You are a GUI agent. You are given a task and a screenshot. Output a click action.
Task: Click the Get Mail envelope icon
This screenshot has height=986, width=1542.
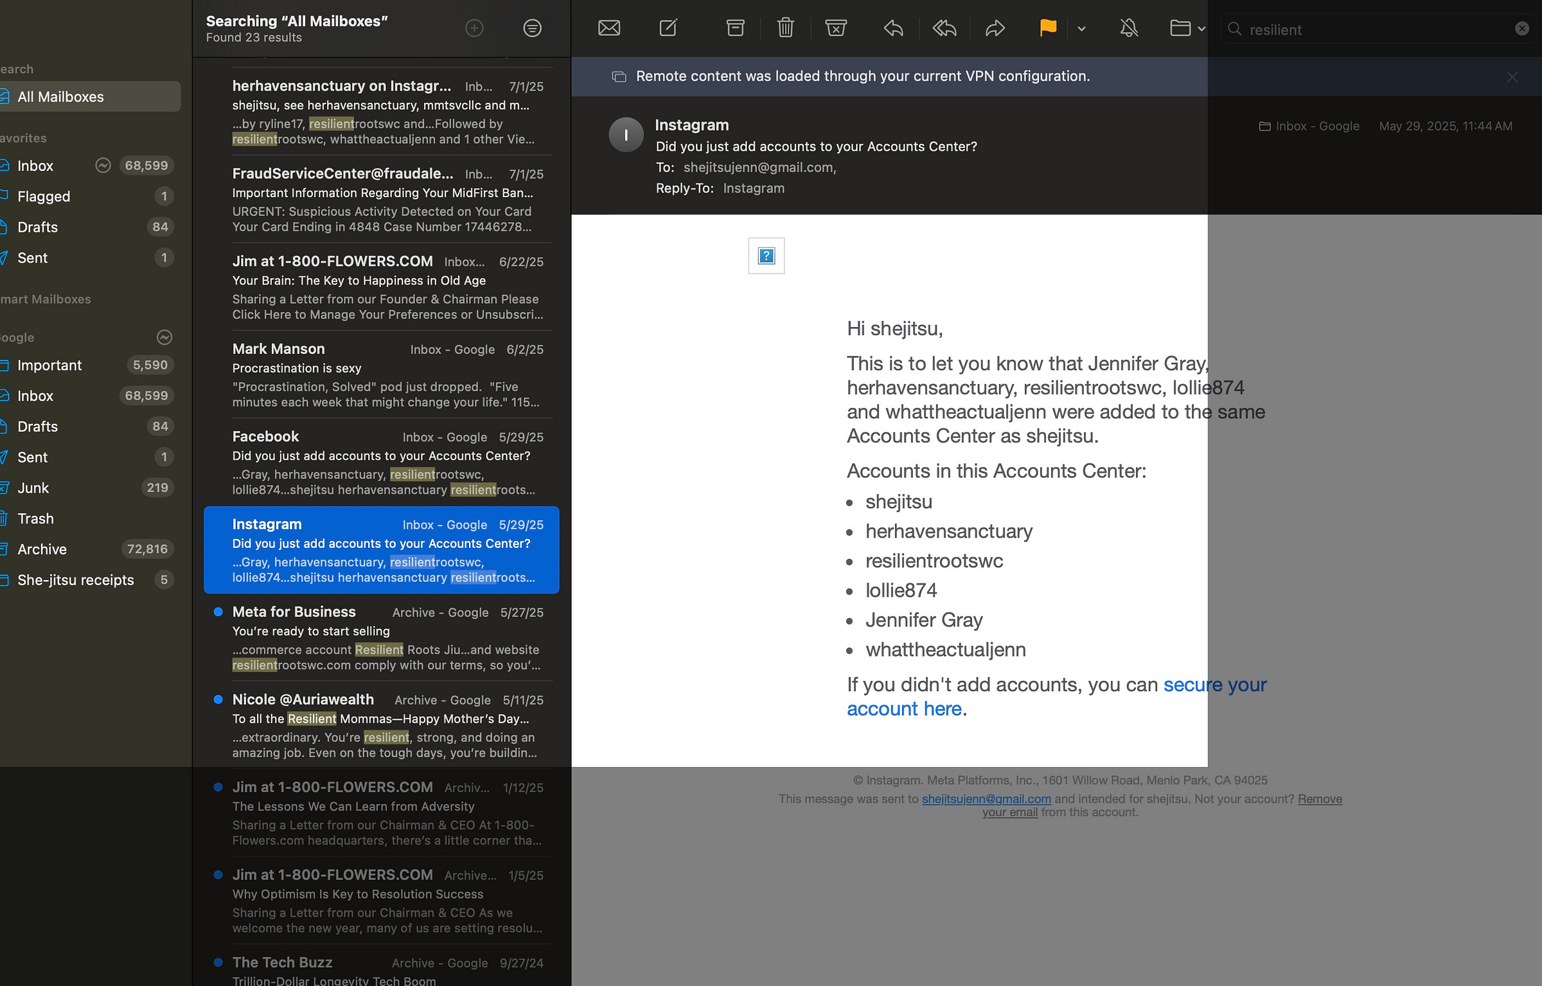point(608,28)
